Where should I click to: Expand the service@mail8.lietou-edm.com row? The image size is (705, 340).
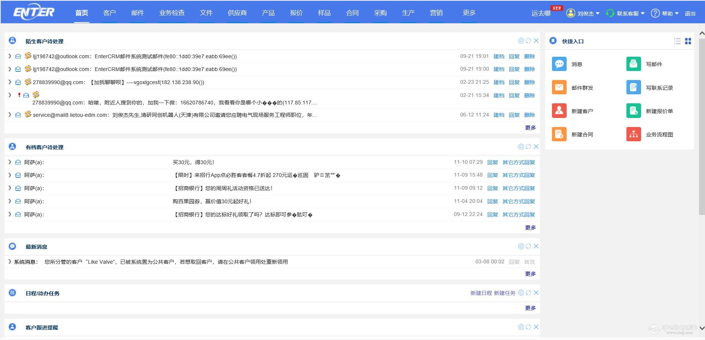(x=9, y=115)
